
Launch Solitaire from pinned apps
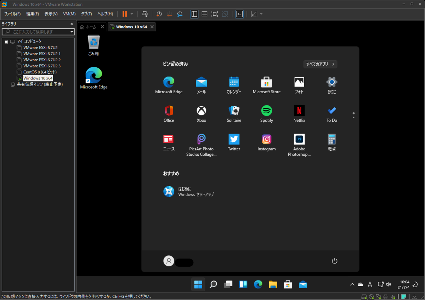coord(234,114)
